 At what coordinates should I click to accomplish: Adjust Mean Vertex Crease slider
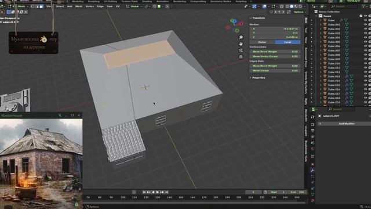click(275, 56)
